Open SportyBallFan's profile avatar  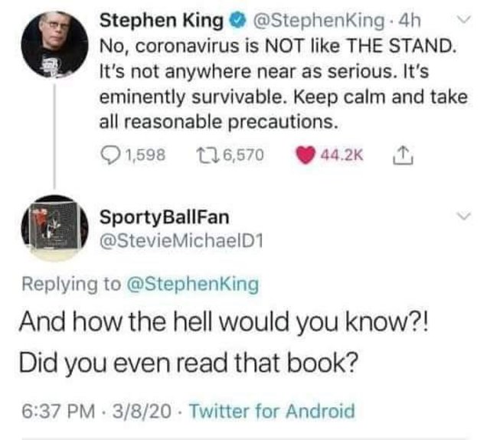coord(54,228)
